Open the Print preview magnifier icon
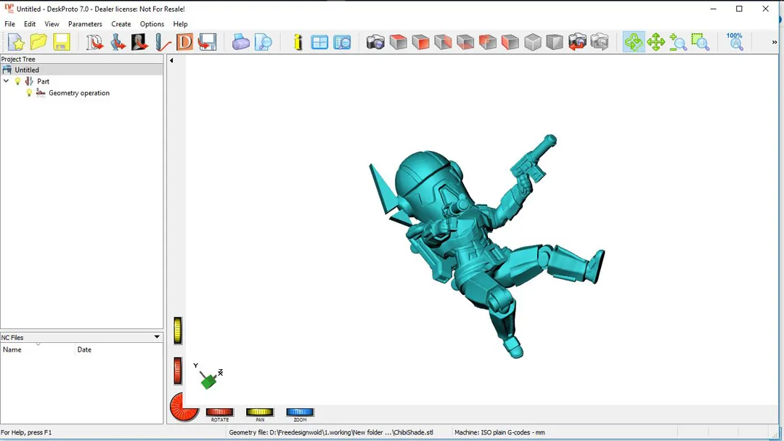Viewport: 784px width, 441px height. pyautogui.click(x=264, y=42)
